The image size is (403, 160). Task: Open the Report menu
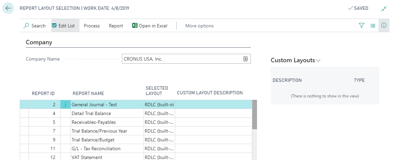tap(116, 26)
